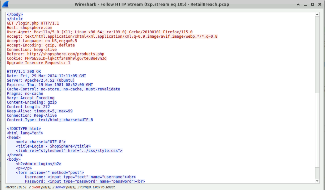Click the Username input field markup line
This screenshot has height=190, width=325.
coord(80,177)
